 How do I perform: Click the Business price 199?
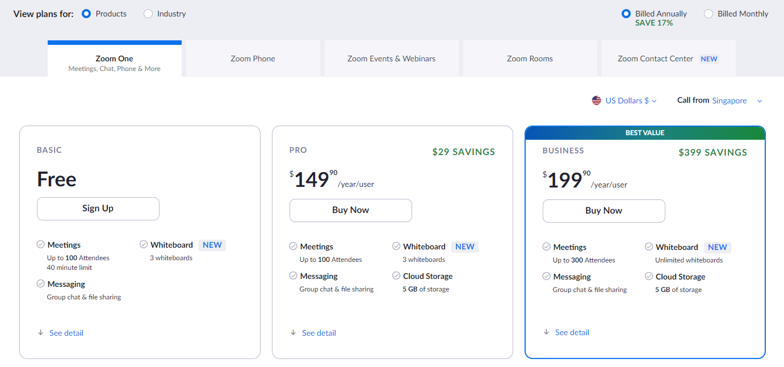565,180
